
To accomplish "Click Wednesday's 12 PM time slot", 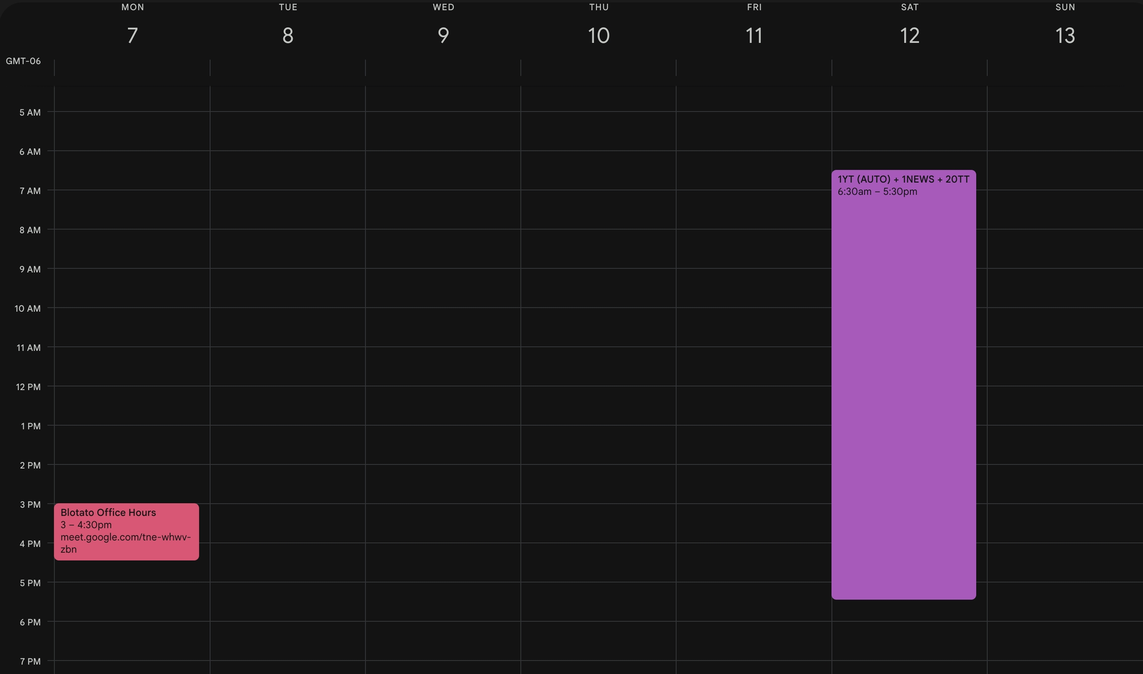I will [443, 405].
